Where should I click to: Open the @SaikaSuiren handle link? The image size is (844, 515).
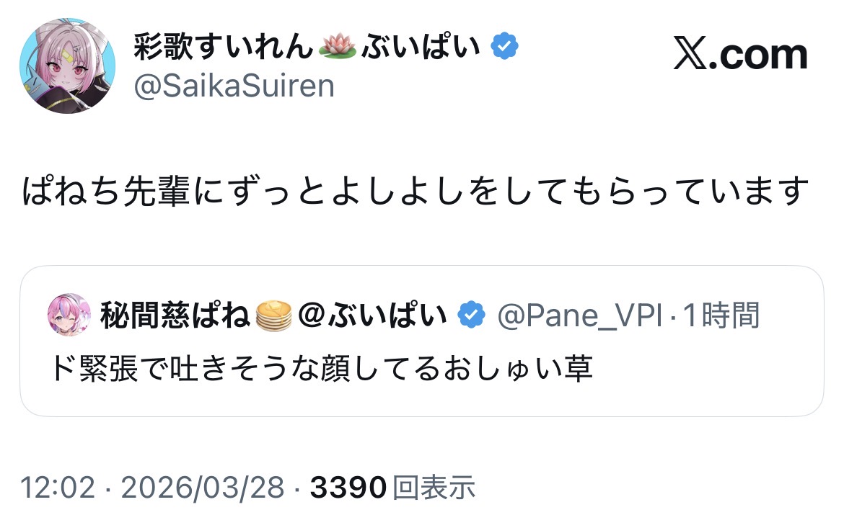click(x=234, y=86)
